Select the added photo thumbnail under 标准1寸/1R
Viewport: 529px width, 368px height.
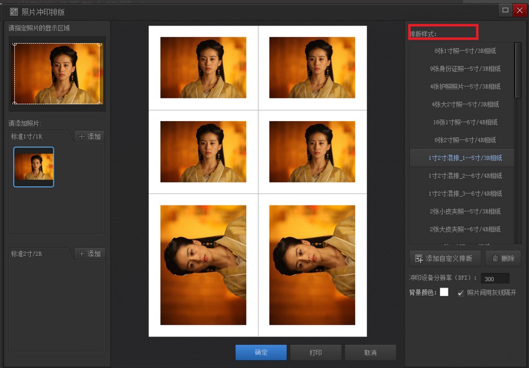(x=34, y=167)
